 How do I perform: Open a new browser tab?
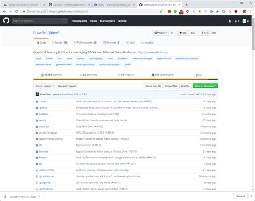186,5
